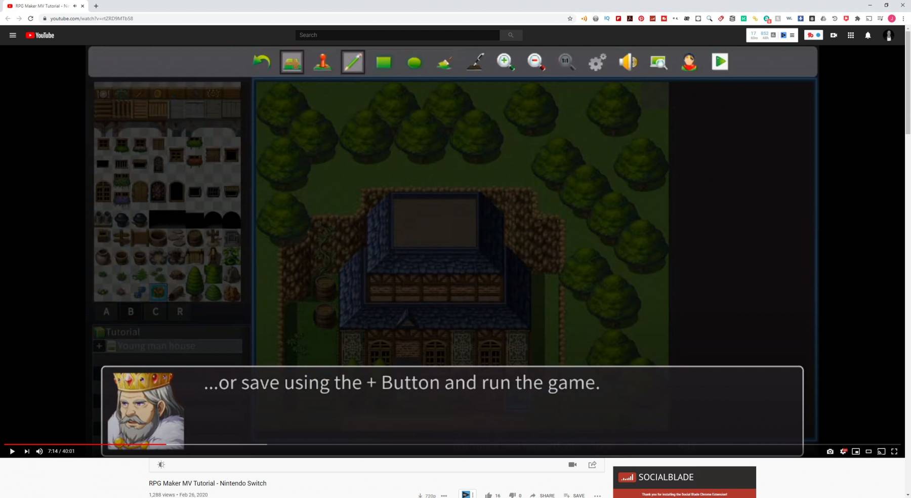This screenshot has height=498, width=911.
Task: Enter full screen mode
Action: point(894,451)
